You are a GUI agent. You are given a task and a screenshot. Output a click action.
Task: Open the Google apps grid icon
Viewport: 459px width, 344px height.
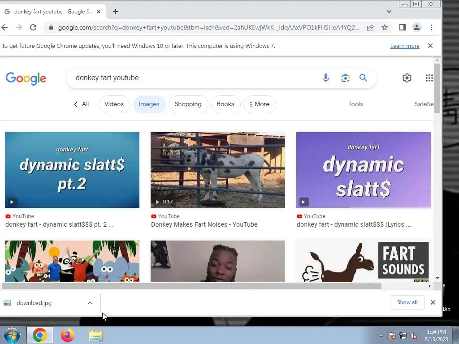[429, 78]
